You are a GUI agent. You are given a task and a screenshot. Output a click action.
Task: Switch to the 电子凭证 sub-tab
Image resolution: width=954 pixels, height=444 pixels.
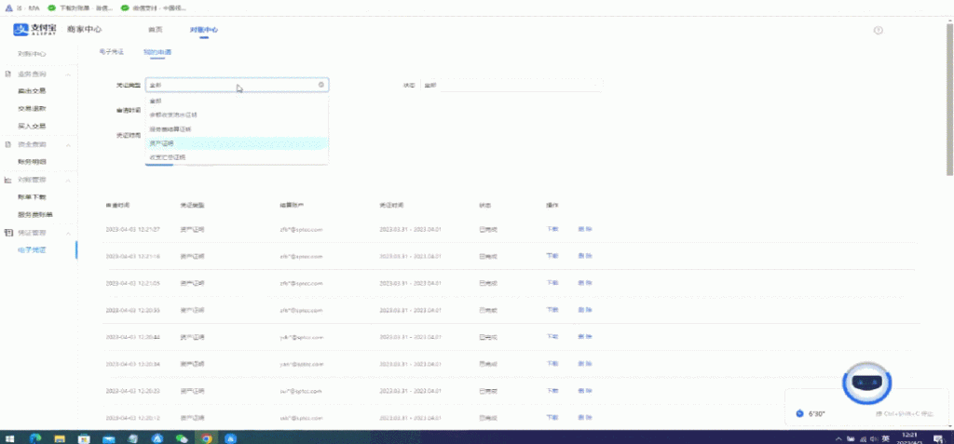(112, 52)
